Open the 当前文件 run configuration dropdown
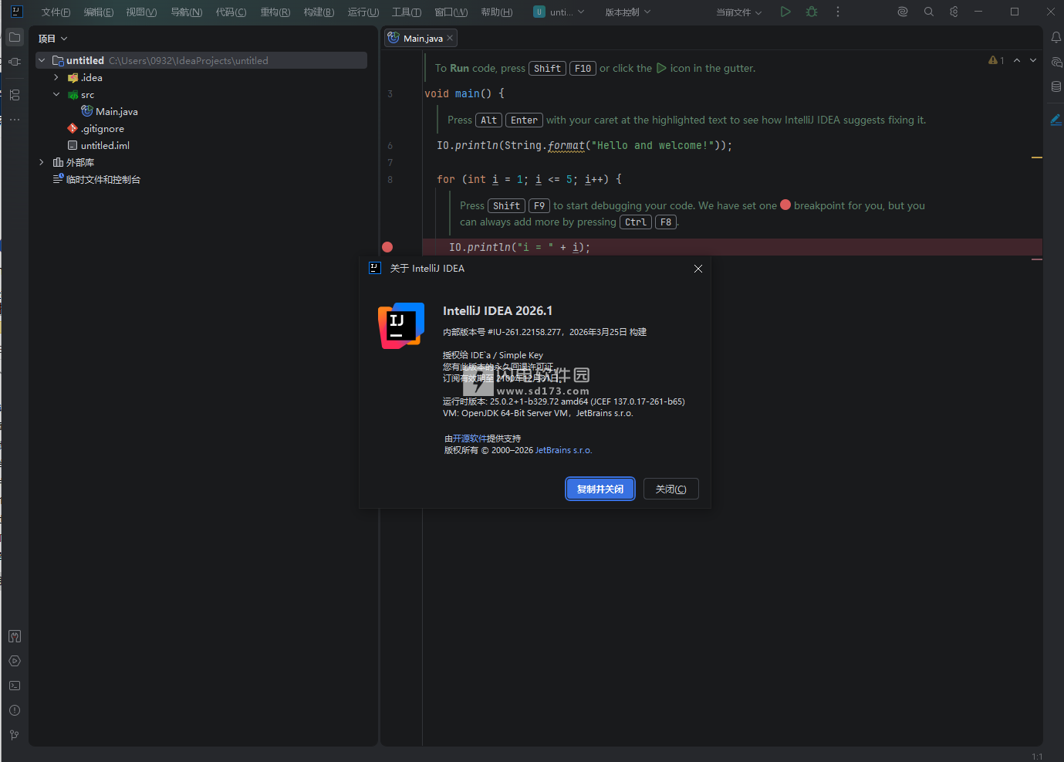The width and height of the screenshot is (1064, 762). click(738, 12)
